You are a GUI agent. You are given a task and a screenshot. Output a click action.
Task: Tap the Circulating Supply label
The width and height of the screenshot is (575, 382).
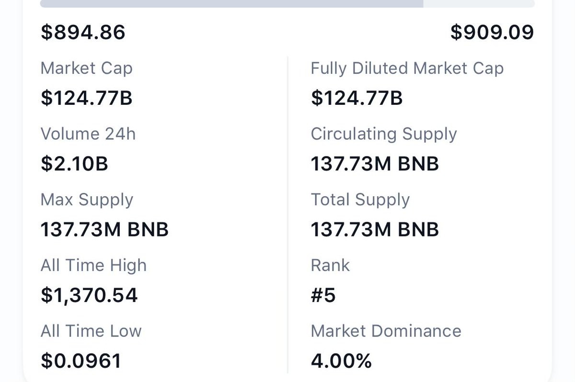(383, 134)
